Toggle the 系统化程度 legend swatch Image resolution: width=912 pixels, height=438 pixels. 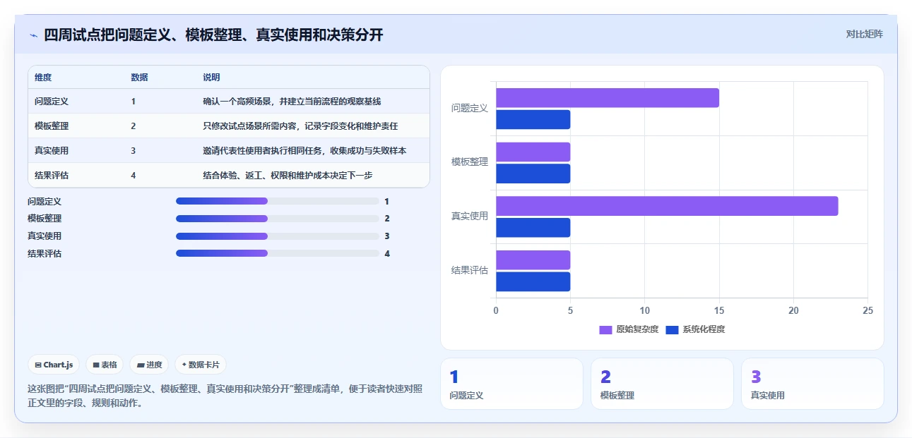[x=672, y=329]
